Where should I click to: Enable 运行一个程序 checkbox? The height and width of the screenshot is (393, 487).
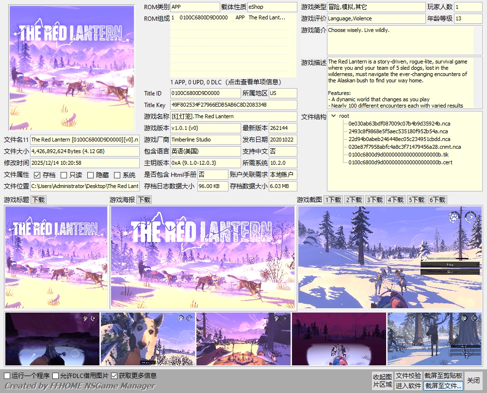point(7,376)
